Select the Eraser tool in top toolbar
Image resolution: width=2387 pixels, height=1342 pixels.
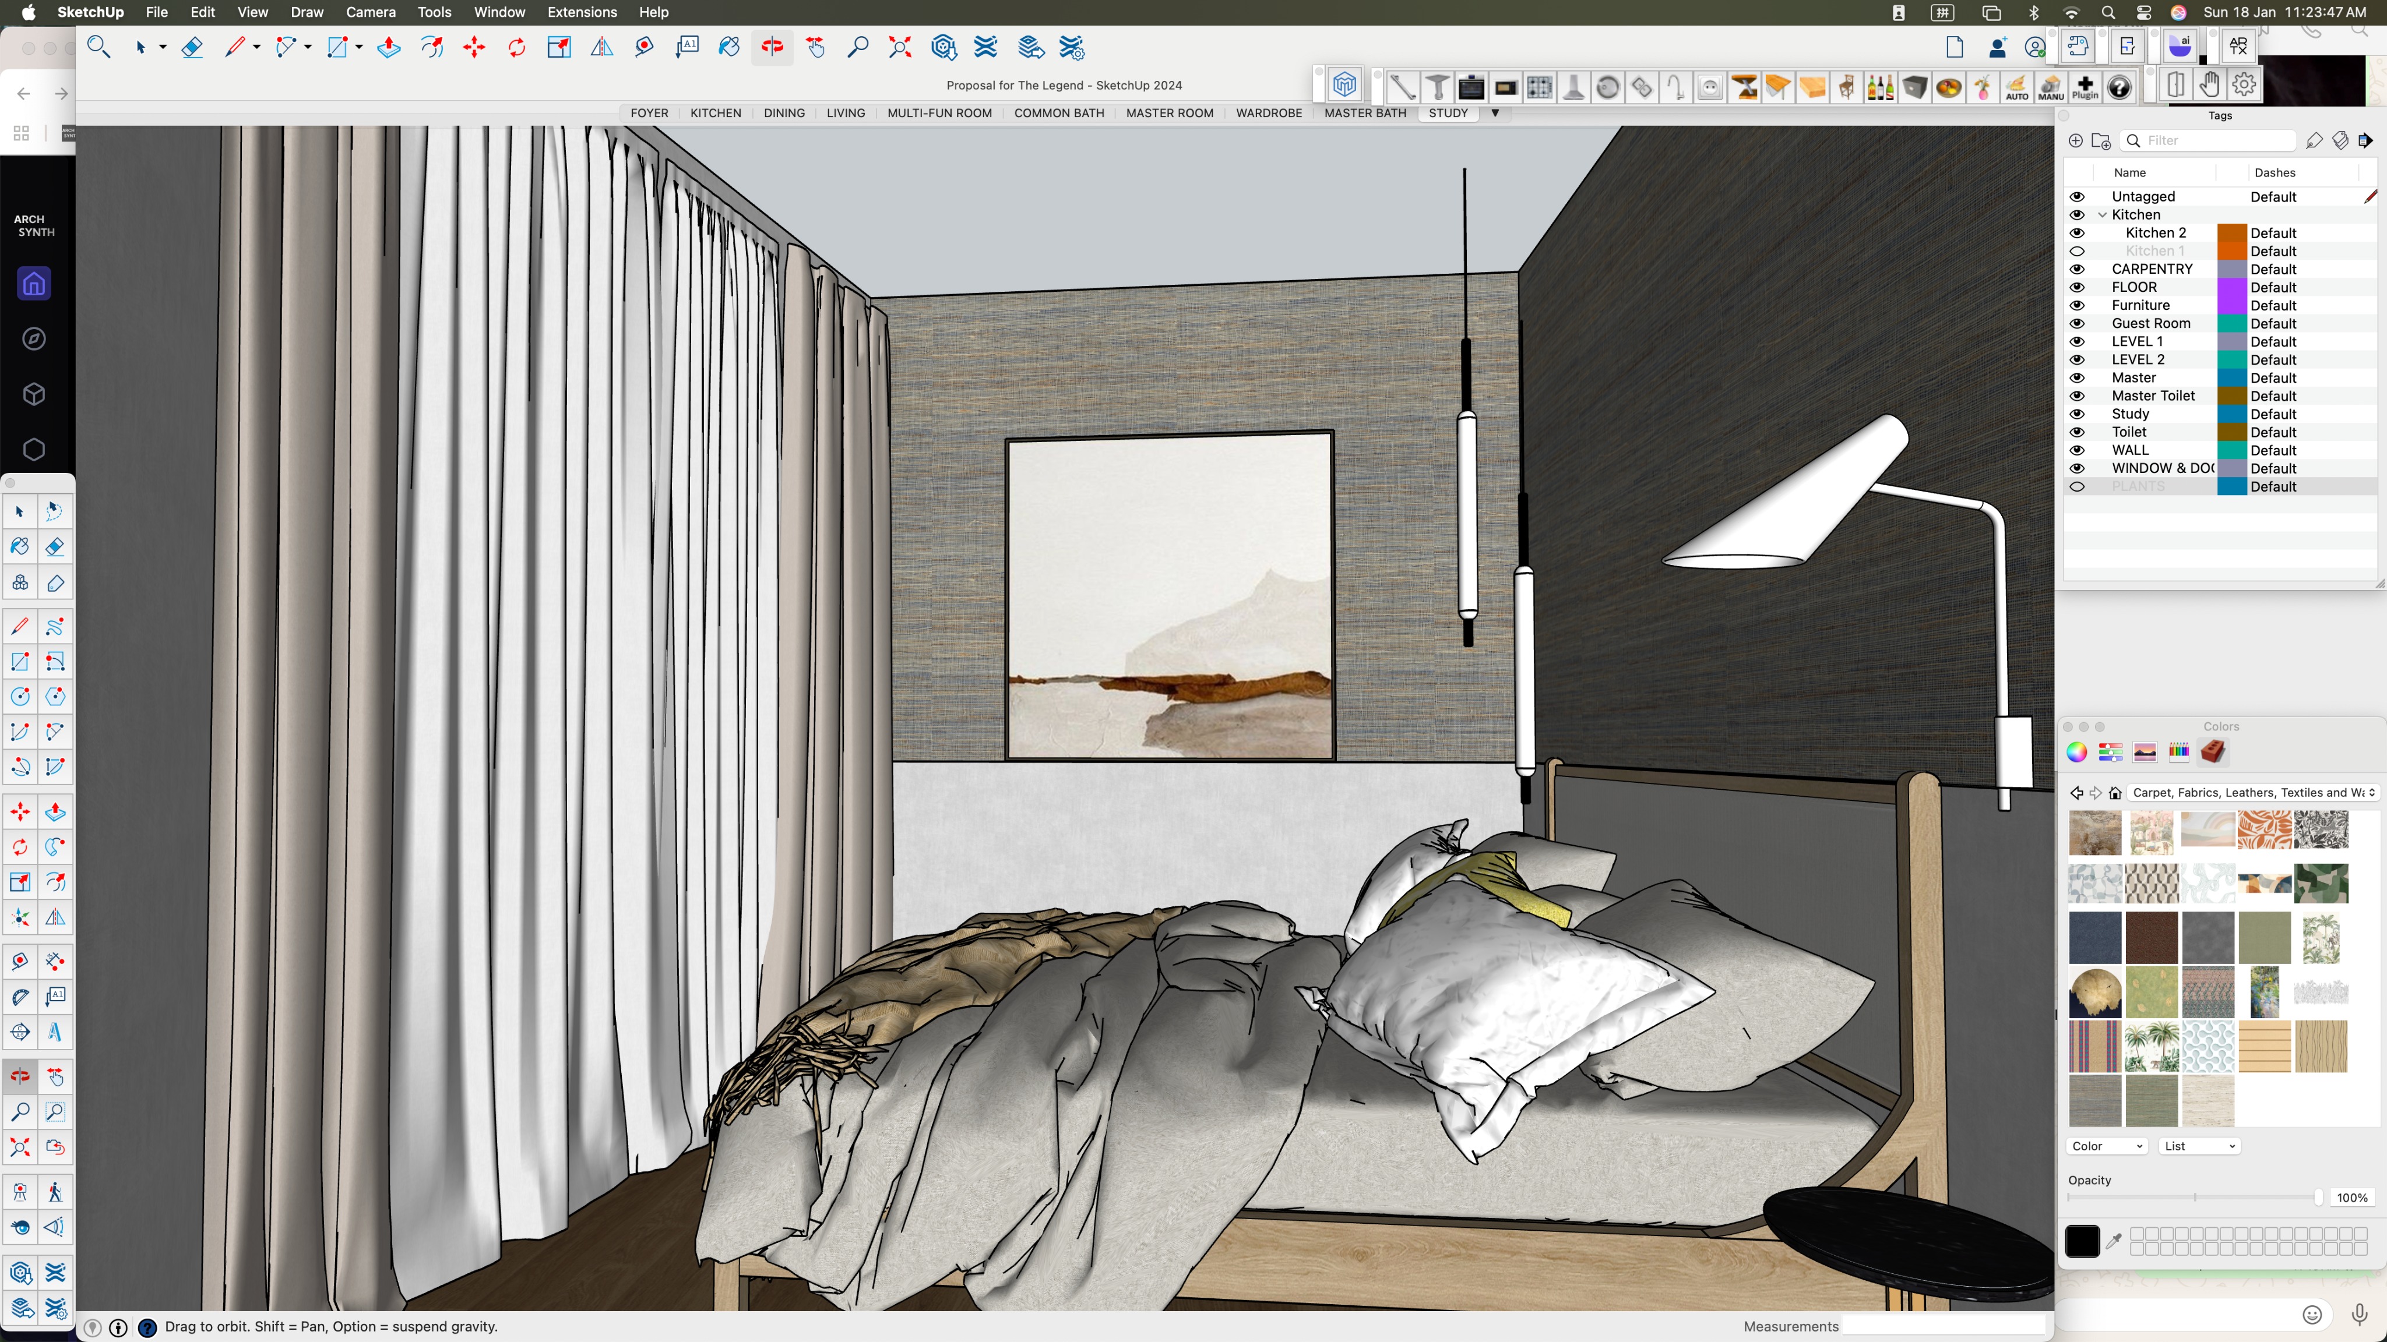(x=192, y=47)
